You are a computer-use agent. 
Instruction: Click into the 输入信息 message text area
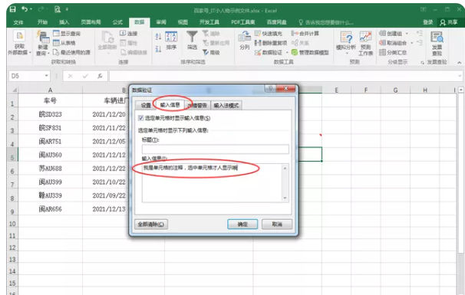pos(212,183)
